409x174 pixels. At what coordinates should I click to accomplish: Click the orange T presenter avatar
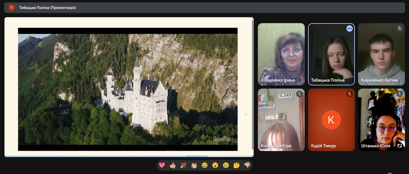click(12, 8)
